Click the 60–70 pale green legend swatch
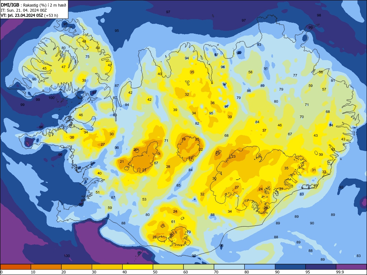 199,267
